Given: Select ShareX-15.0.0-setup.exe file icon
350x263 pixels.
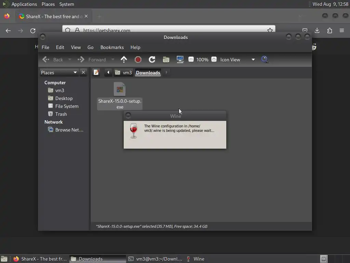Looking at the screenshot, I should (x=120, y=89).
